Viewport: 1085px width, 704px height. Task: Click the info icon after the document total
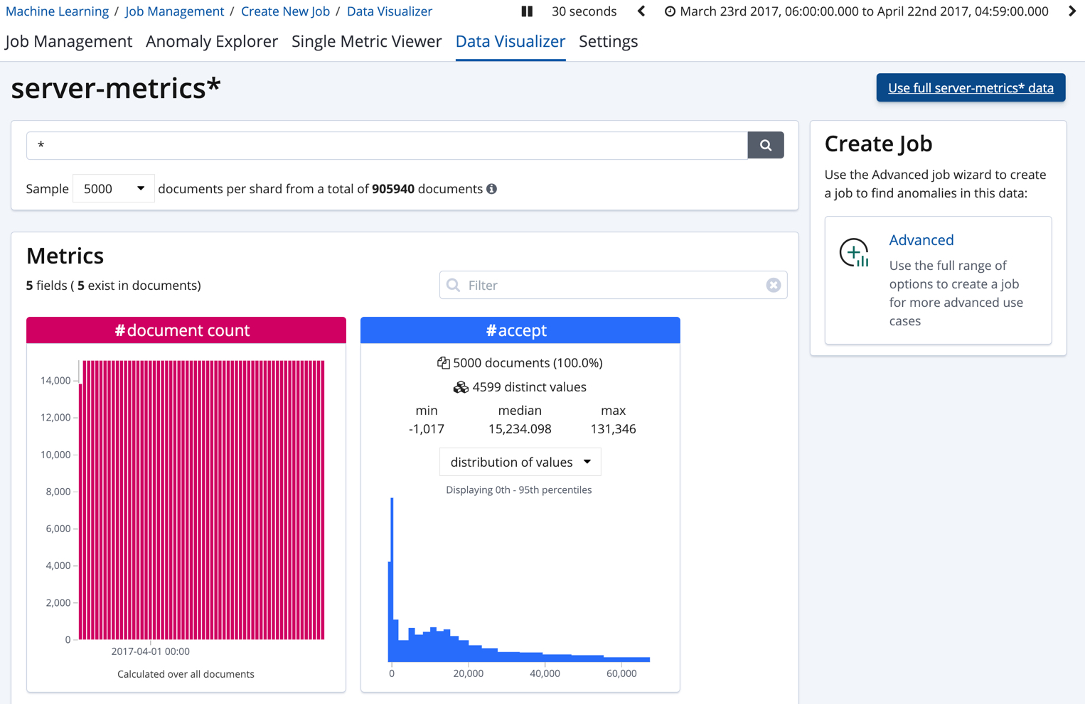(493, 188)
